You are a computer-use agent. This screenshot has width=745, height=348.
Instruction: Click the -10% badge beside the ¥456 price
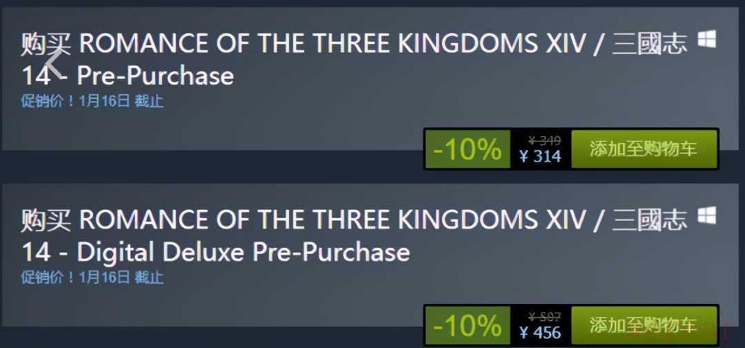[467, 325]
